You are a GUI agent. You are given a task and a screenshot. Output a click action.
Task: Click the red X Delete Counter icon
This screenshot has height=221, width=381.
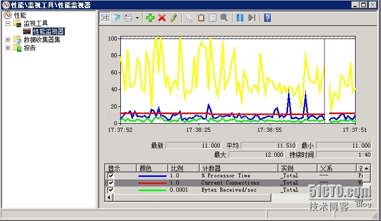tap(162, 18)
